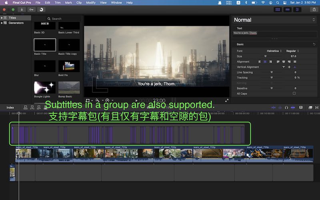Click the viewer play button
The height and width of the screenshot is (200, 320).
tap(136, 101)
